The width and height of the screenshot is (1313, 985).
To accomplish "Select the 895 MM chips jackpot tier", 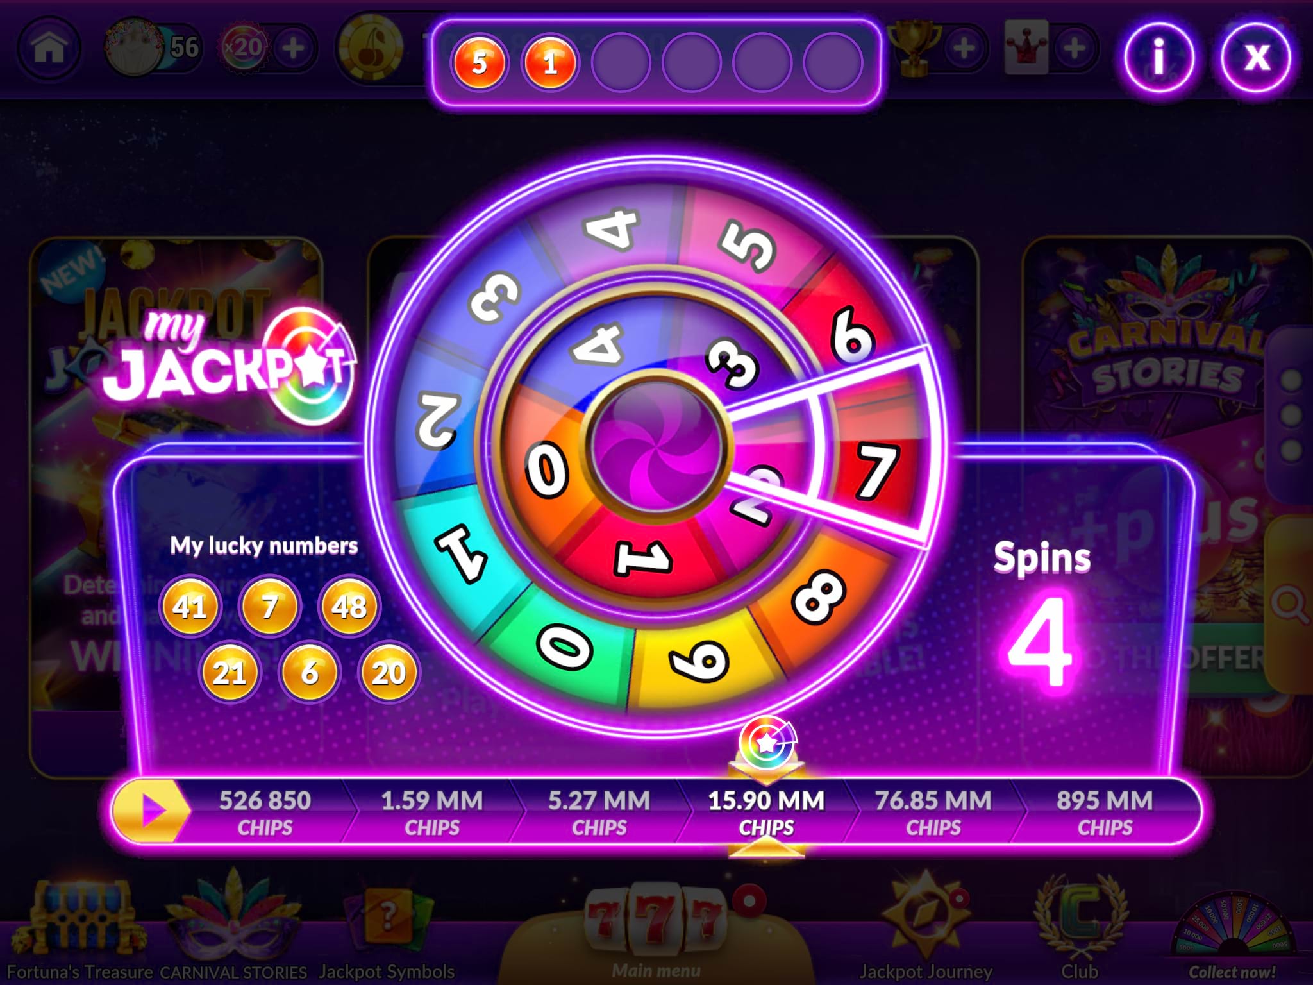I will (x=1105, y=812).
